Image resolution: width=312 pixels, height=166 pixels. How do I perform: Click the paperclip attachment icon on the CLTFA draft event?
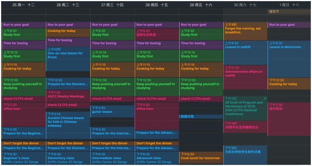point(265,98)
